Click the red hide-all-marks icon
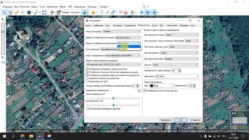This screenshot has width=249, height=140. tap(126, 12)
